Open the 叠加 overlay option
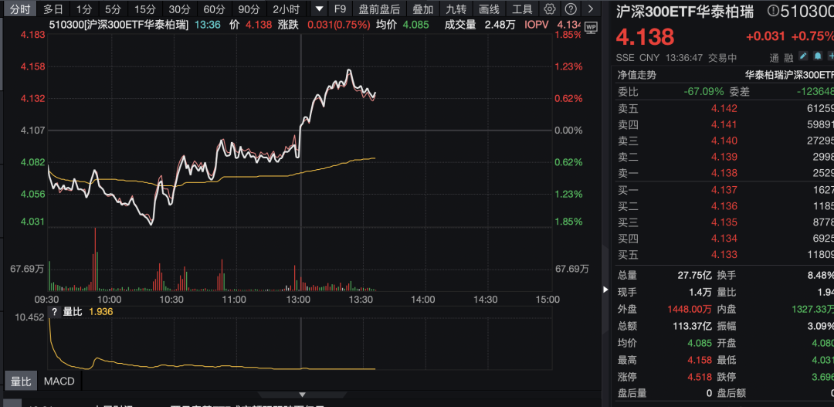834x407 pixels. pos(423,9)
